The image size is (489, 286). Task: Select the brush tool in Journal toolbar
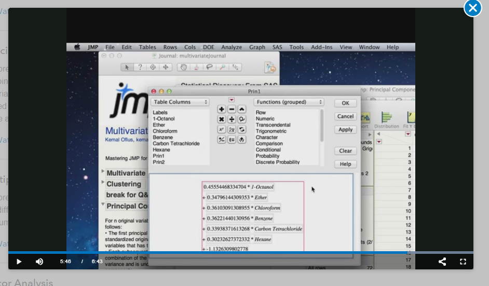point(196,67)
